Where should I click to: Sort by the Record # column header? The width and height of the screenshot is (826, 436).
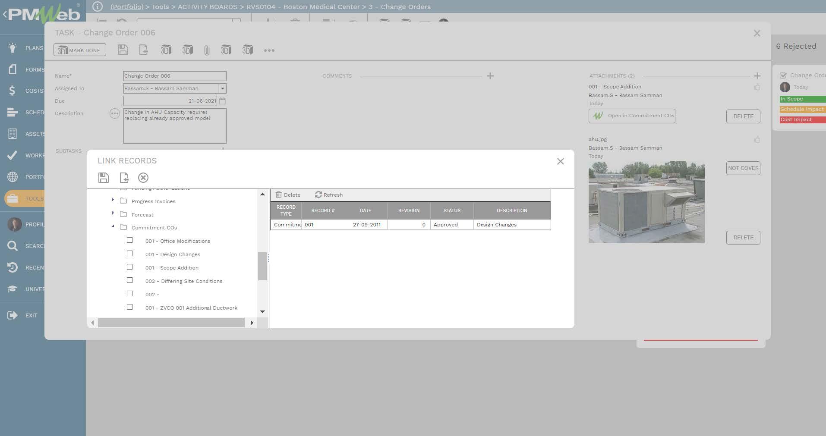tap(323, 210)
